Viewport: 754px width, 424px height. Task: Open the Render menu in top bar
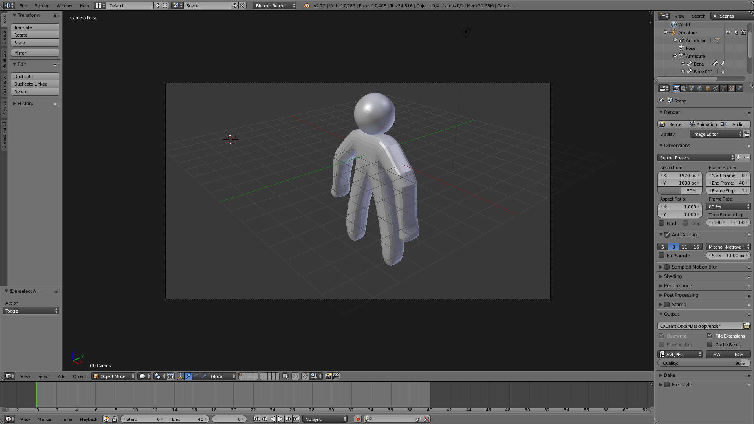point(41,5)
